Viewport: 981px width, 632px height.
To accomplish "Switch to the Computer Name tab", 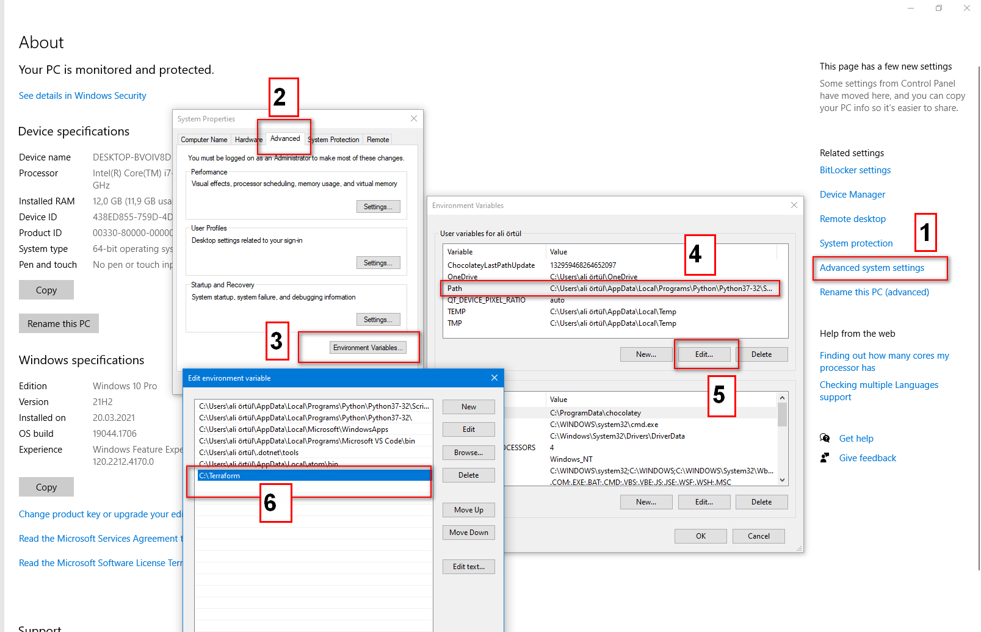I will (x=204, y=140).
